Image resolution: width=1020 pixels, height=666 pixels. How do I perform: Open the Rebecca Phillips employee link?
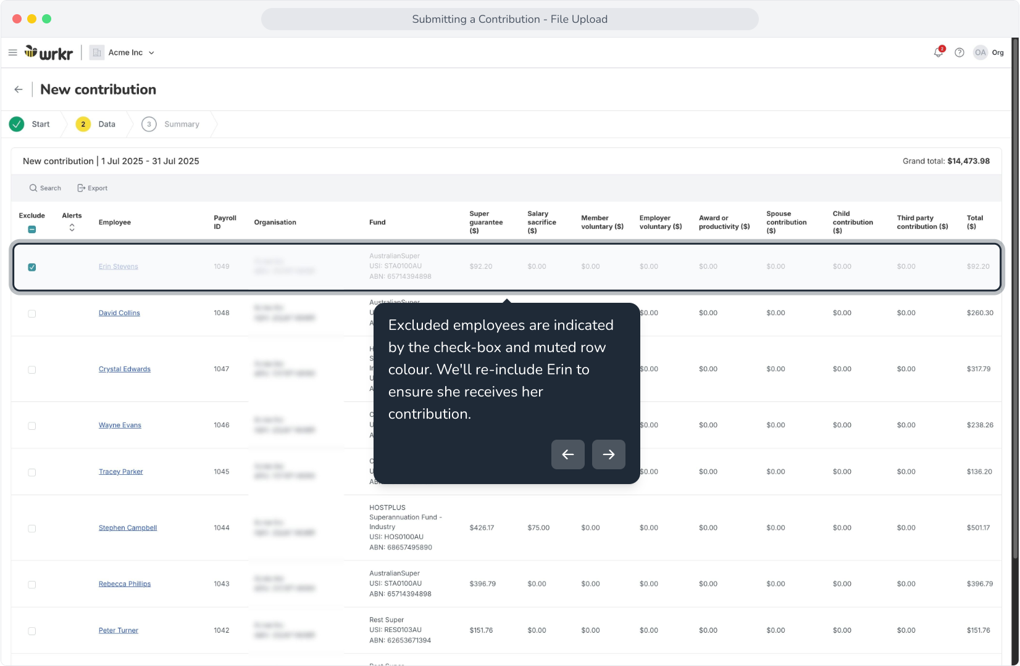125,584
